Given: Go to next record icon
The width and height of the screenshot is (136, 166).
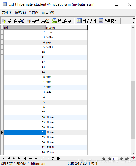Looking at the screenshot, I should click(14, 158).
